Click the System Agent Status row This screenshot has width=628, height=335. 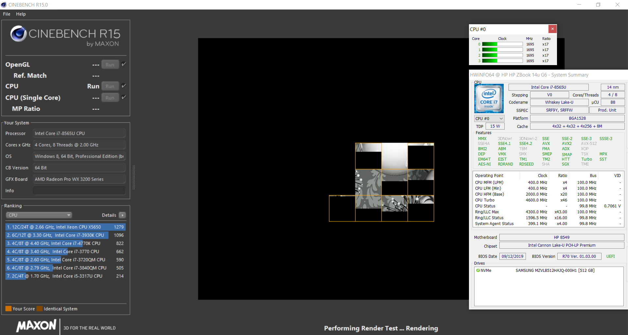pos(548,224)
